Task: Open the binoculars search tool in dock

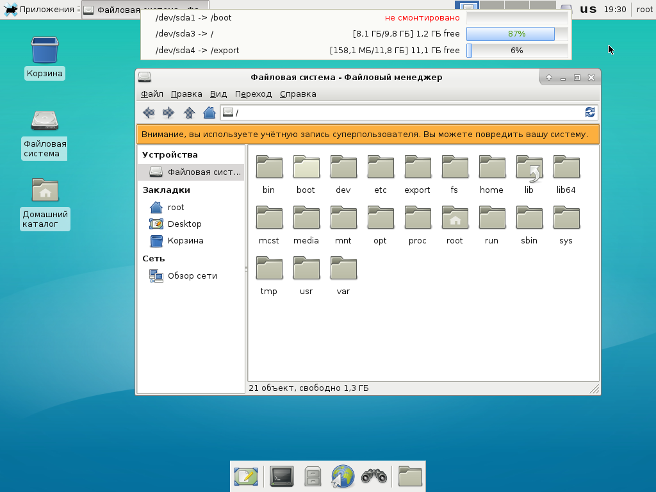Action: coord(373,476)
